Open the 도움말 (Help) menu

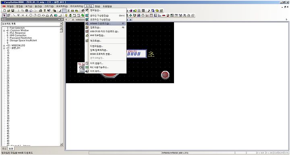tap(107, 6)
